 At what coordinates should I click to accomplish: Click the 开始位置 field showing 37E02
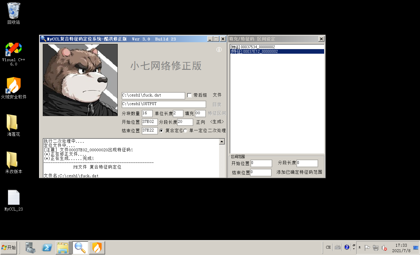pos(150,122)
